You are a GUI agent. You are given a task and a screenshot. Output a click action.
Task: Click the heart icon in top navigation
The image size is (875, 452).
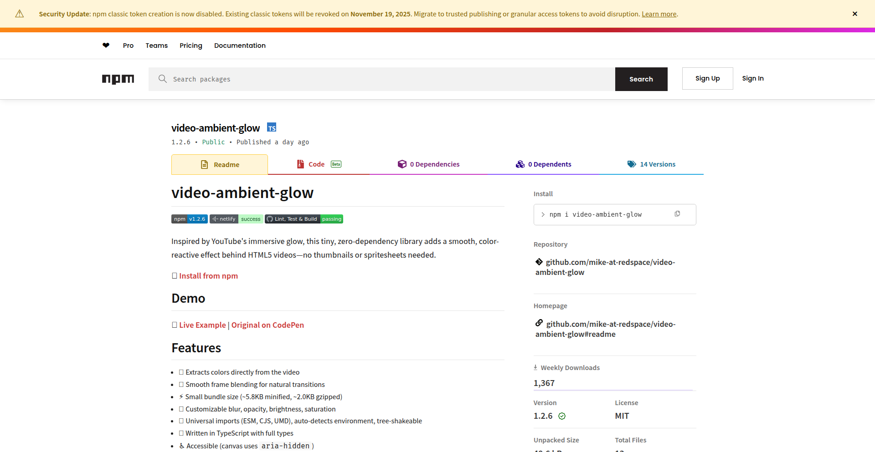(x=106, y=45)
